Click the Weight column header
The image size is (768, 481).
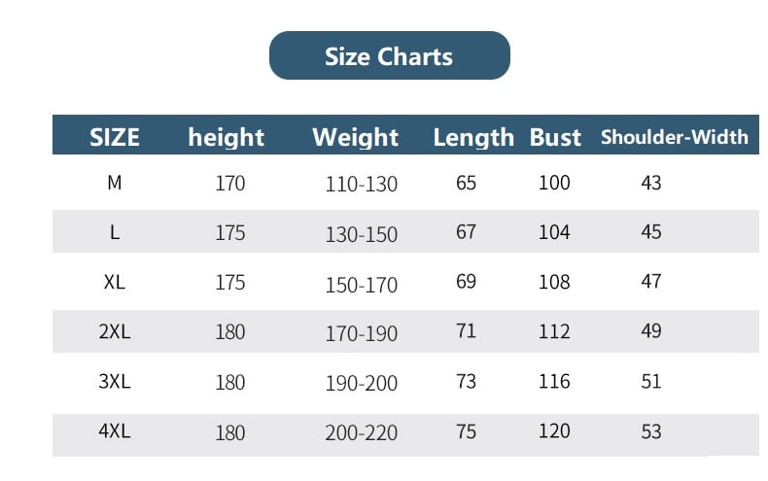coord(355,137)
